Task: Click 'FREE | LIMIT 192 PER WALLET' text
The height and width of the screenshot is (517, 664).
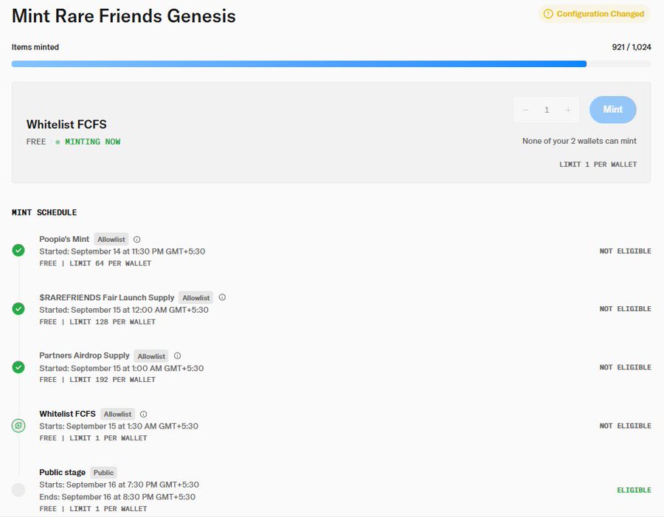Action: point(97,380)
